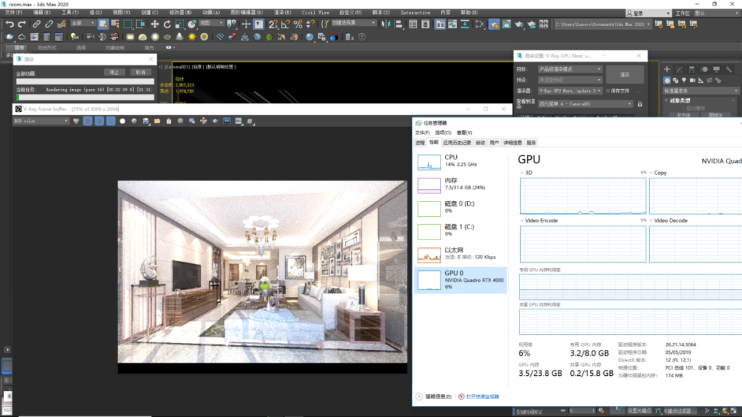Switch to the 详细信息 tab in Task Manager
Viewport: 742px width, 417px height.
[513, 143]
